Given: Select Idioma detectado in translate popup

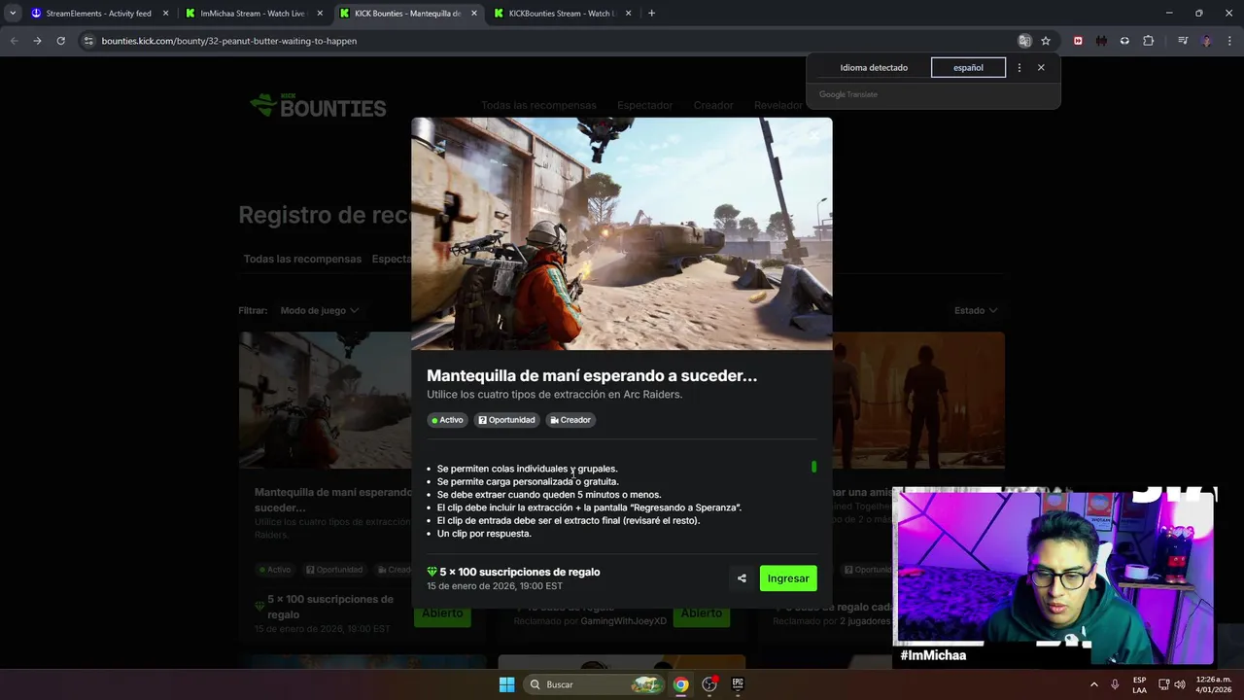Looking at the screenshot, I should pos(874,68).
